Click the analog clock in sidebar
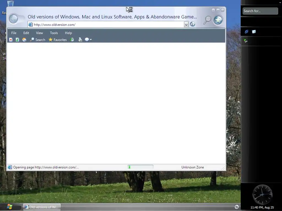 (x=262, y=195)
